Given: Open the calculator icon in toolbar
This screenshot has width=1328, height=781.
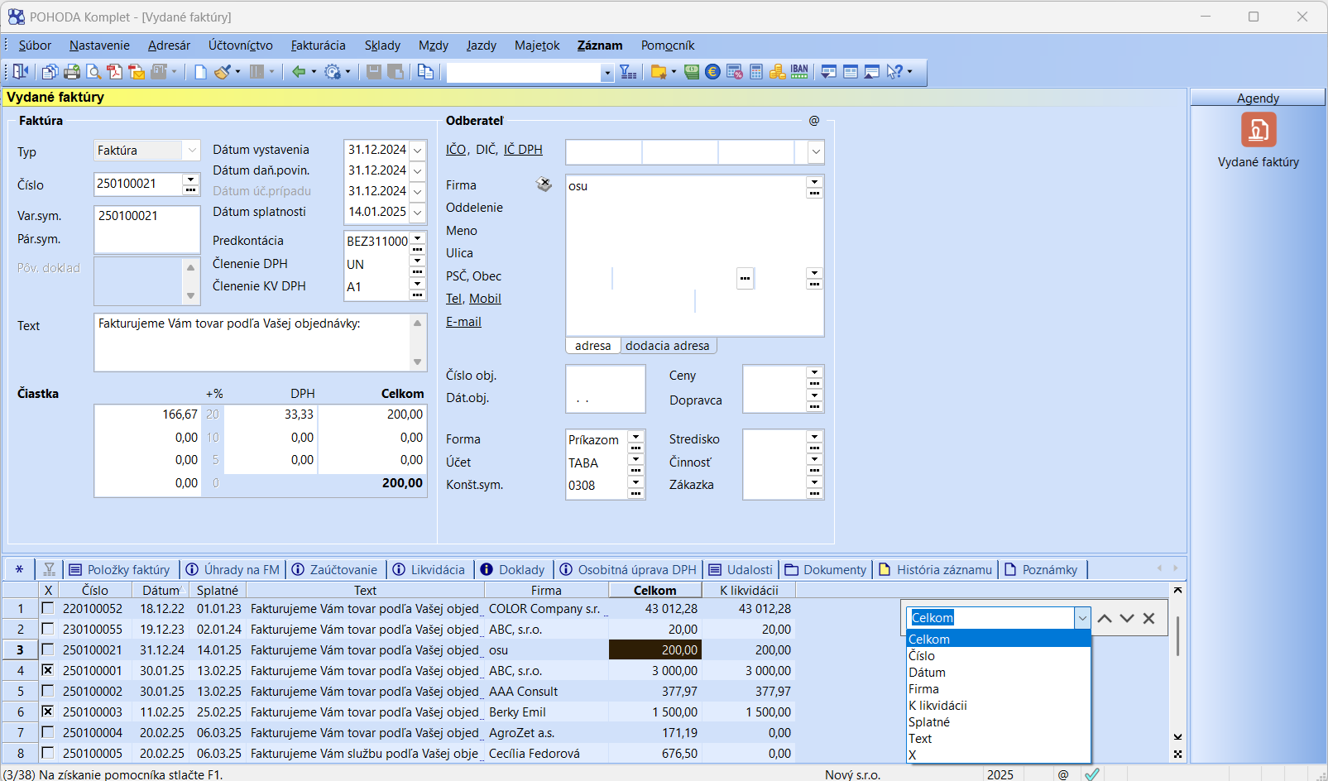Looking at the screenshot, I should click(x=755, y=72).
